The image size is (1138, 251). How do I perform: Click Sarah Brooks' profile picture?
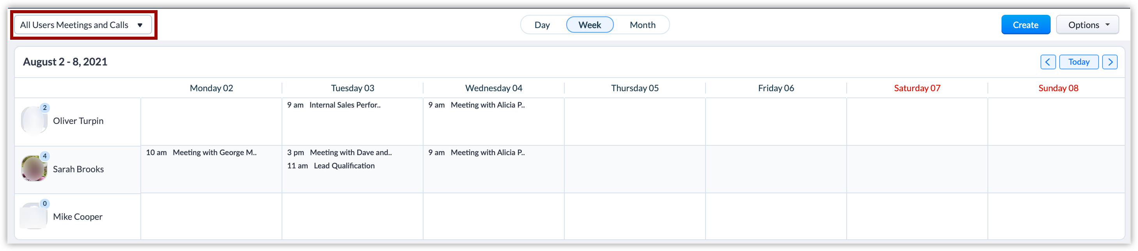(x=34, y=168)
